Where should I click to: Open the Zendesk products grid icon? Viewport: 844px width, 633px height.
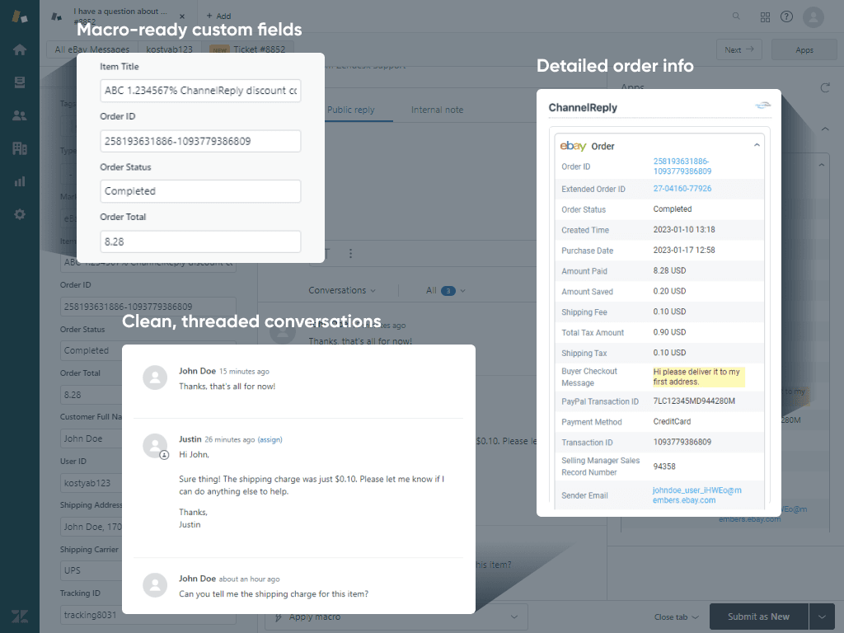pos(765,17)
